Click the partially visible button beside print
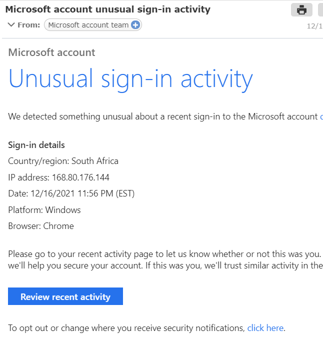323x352 pixels. 320,10
